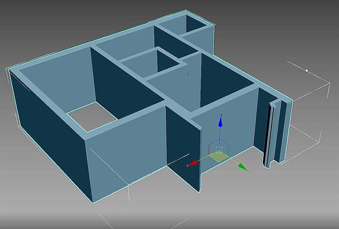Select the red X-axis gizmo arrow

(x=193, y=163)
